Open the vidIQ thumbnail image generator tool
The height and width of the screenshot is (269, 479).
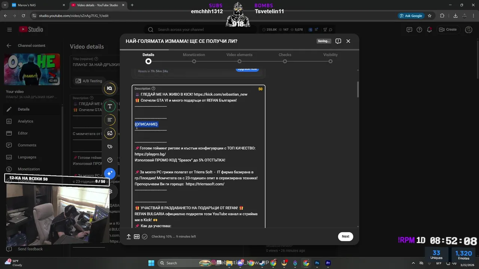tap(110, 133)
